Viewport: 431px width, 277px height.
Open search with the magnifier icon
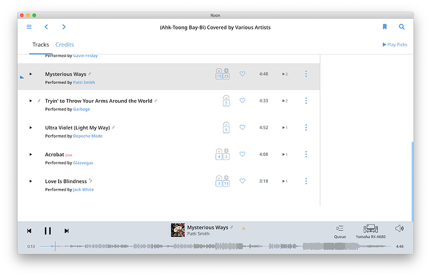402,27
